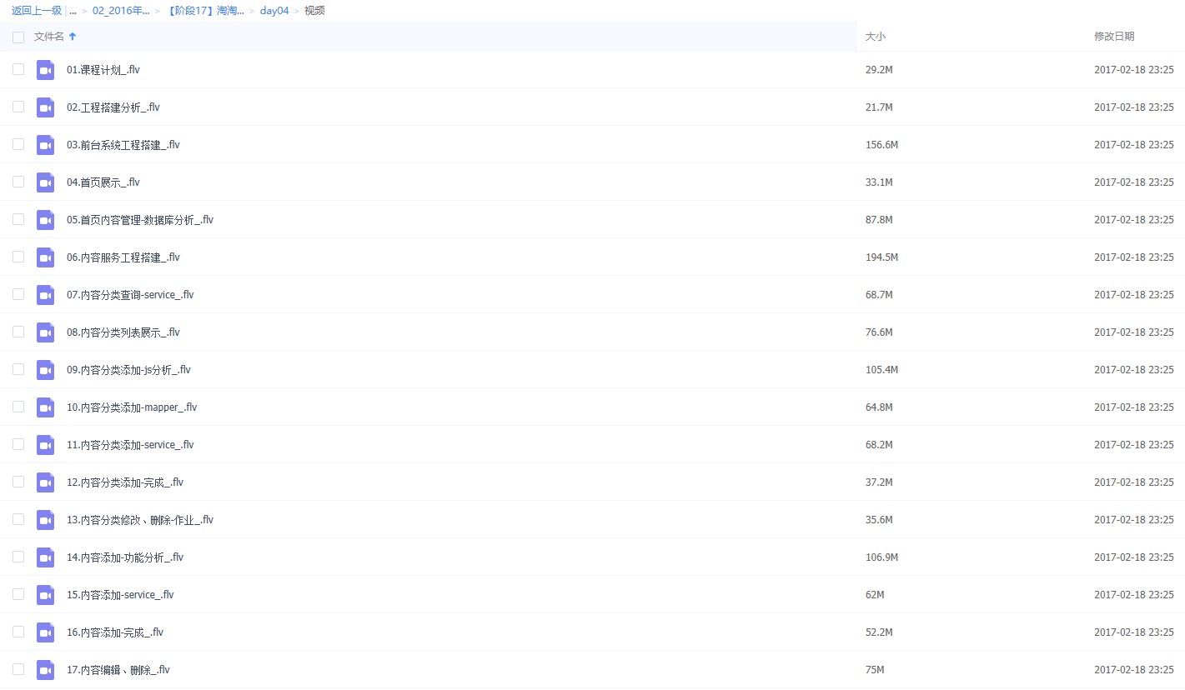Open file 17.内容编辑、删除_.flv
Viewport: 1185px width, 690px height.
pyautogui.click(x=118, y=670)
